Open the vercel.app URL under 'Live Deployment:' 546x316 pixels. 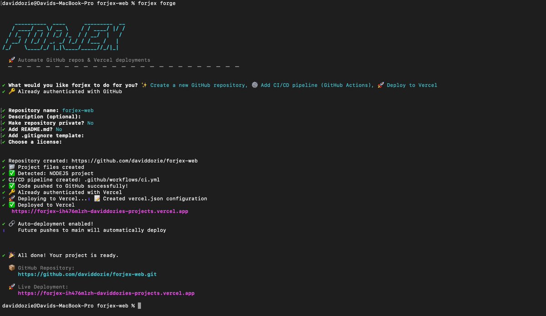pyautogui.click(x=106, y=293)
